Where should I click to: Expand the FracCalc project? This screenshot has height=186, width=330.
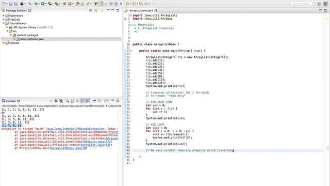point(4,20)
